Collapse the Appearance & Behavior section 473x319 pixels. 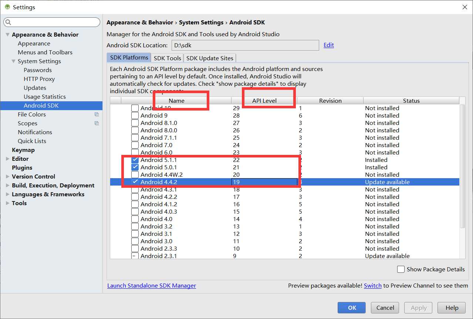(x=8, y=35)
